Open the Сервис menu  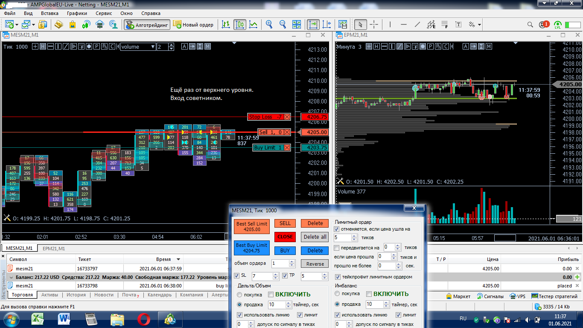104,13
